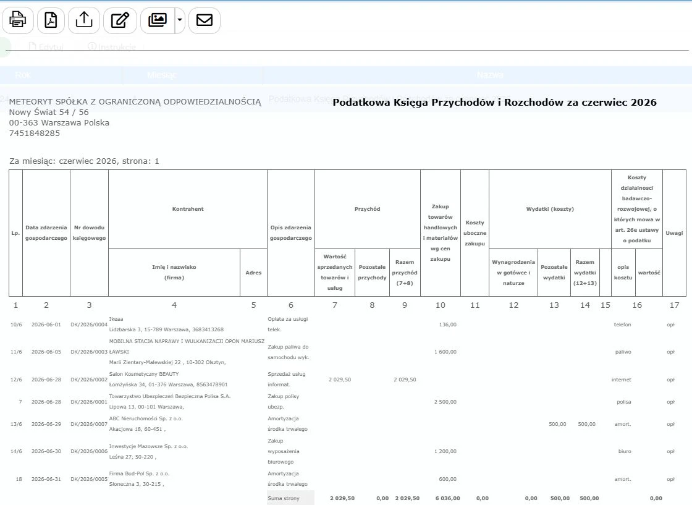
Task: Click the print icon in toolbar
Action: click(x=18, y=20)
